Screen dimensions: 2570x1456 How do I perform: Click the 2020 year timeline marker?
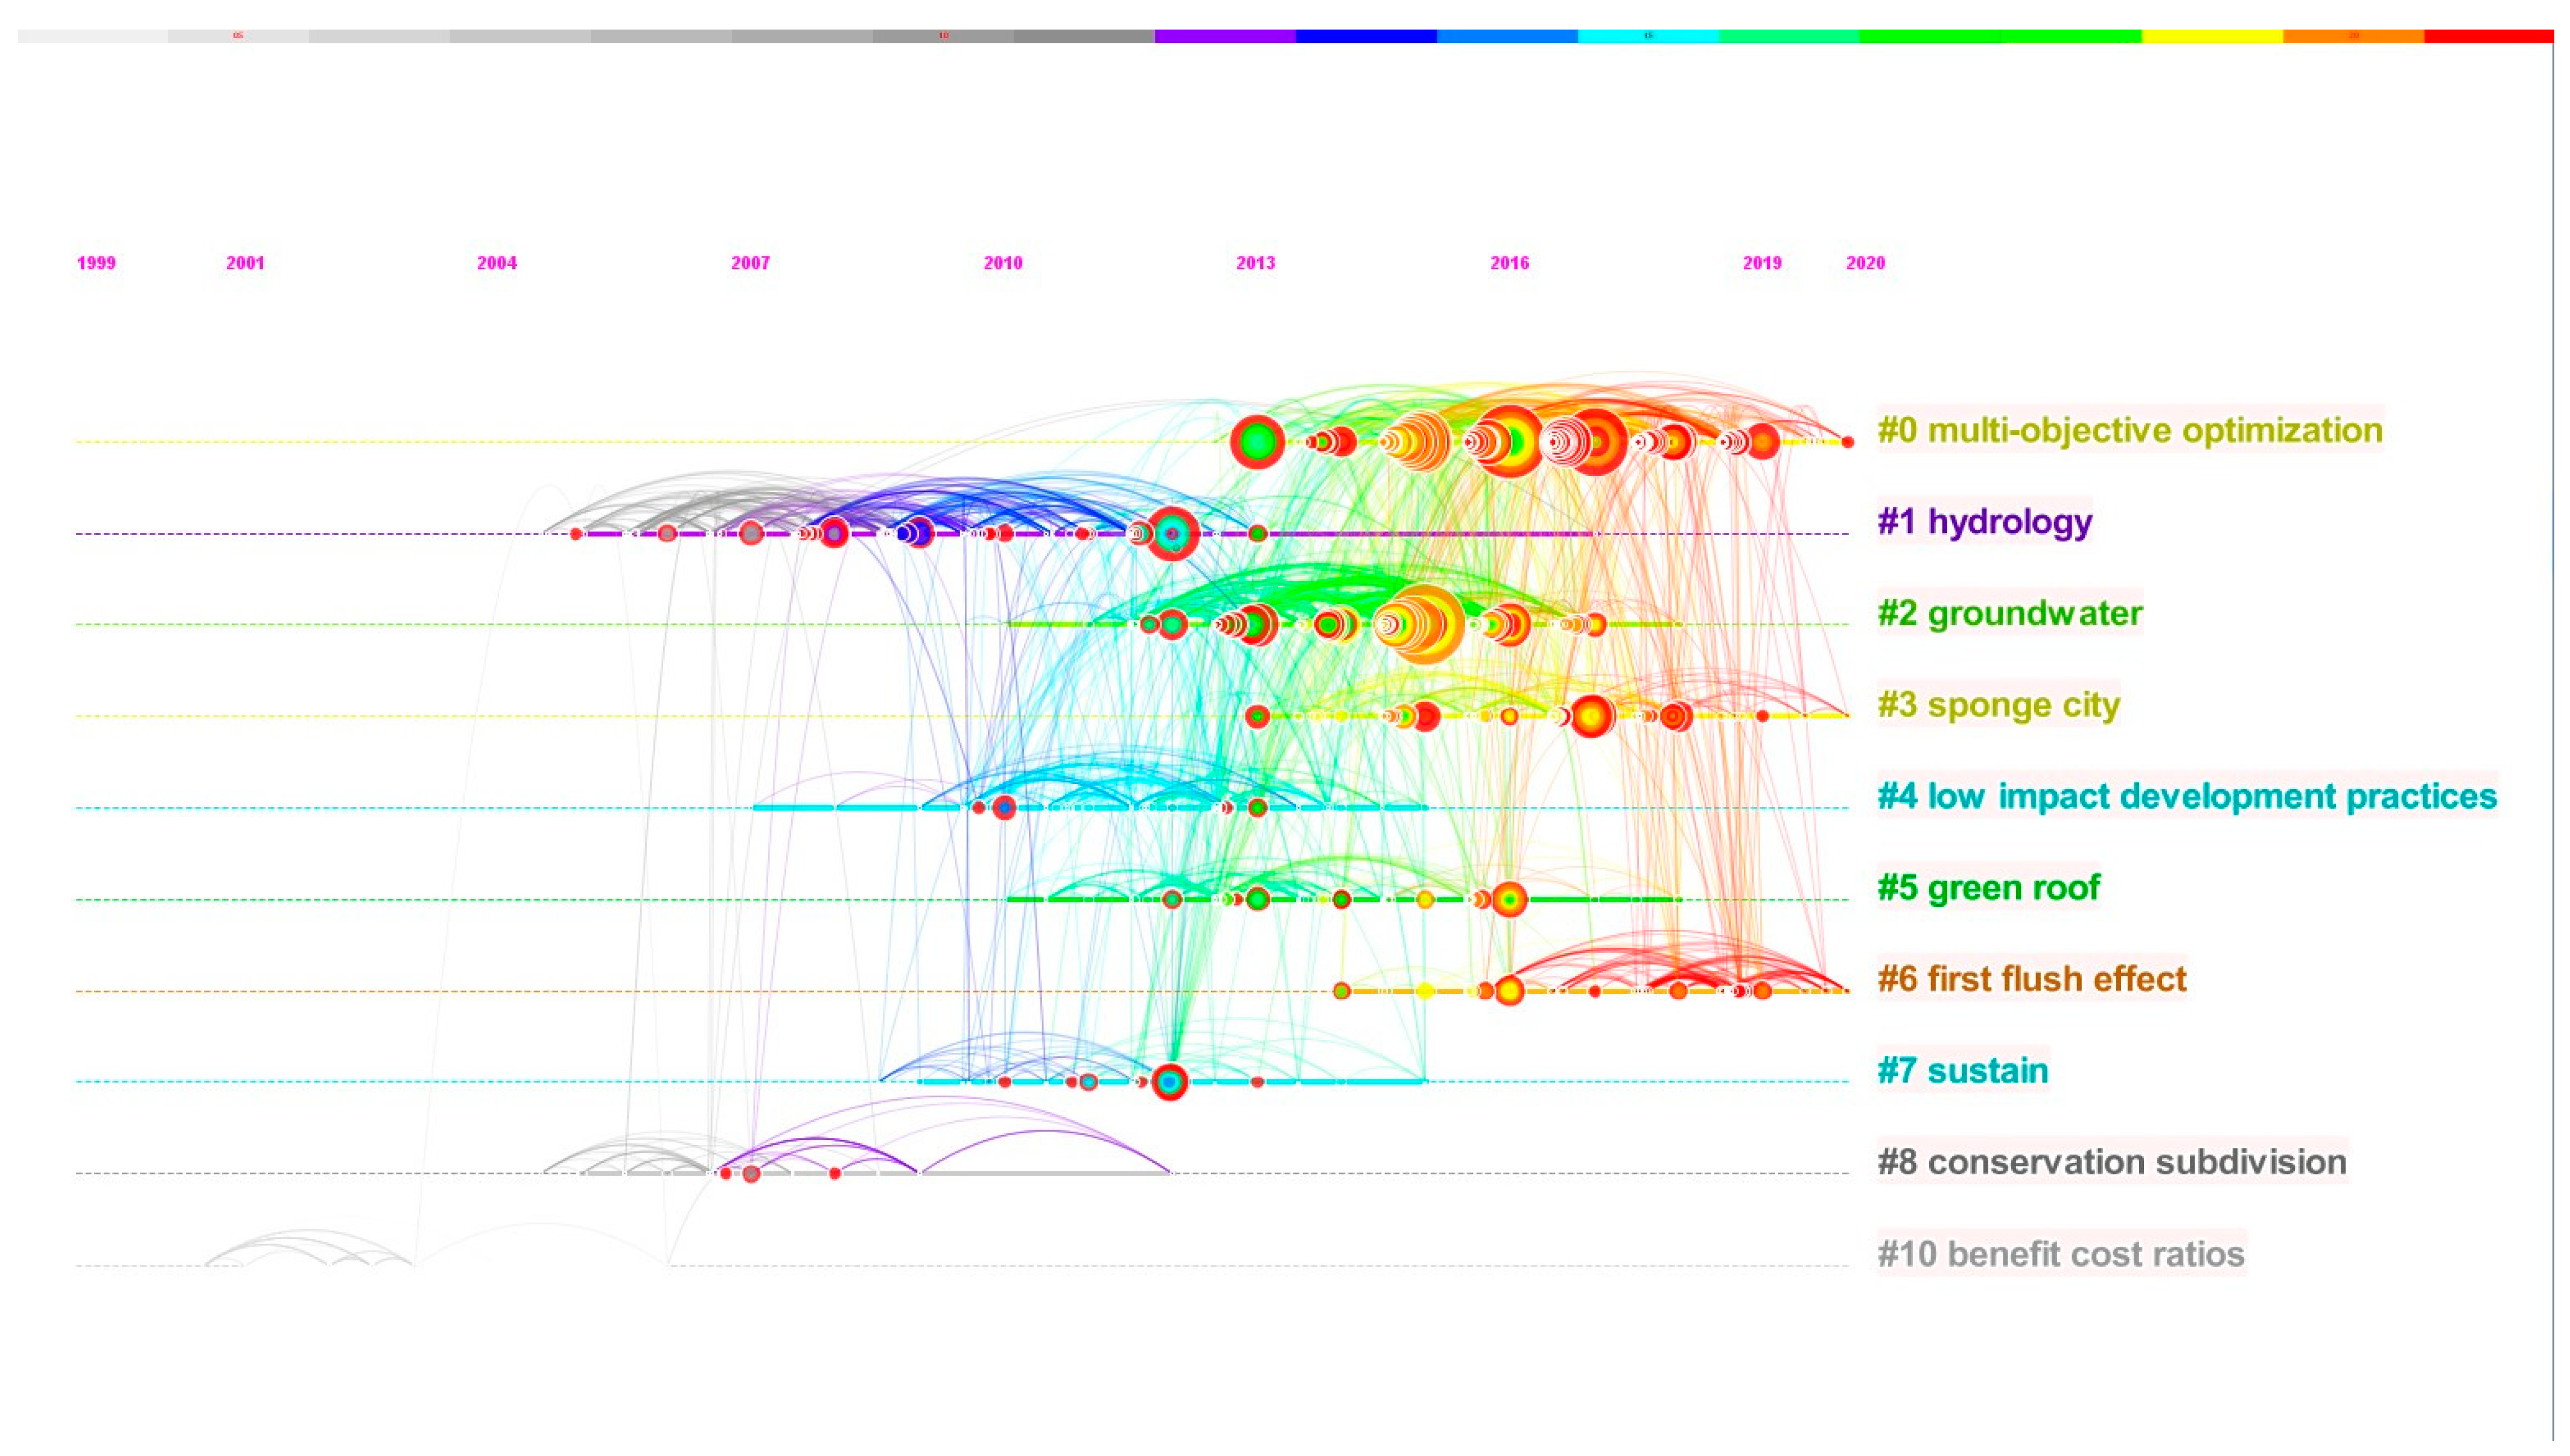point(1865,263)
